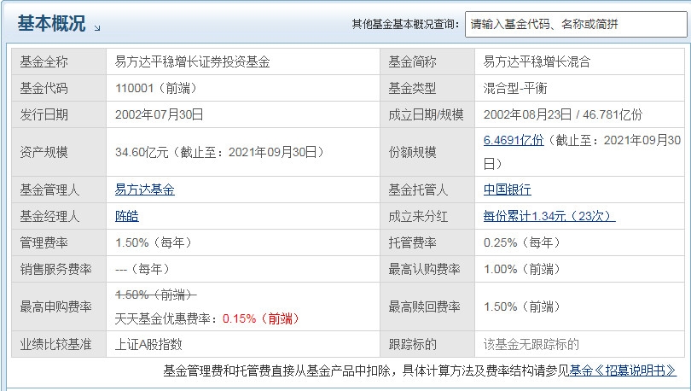Select the issue date 2002年07月30日

(x=159, y=114)
